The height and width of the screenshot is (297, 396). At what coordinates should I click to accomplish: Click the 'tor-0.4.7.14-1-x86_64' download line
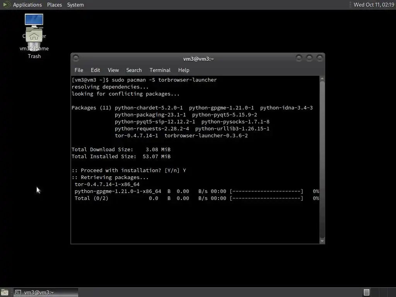click(107, 184)
